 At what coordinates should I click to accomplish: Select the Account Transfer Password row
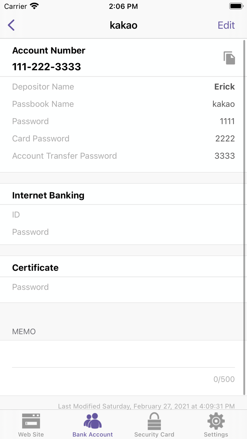[123, 156]
